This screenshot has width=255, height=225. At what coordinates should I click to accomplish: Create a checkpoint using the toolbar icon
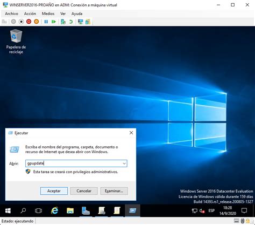point(63,22)
